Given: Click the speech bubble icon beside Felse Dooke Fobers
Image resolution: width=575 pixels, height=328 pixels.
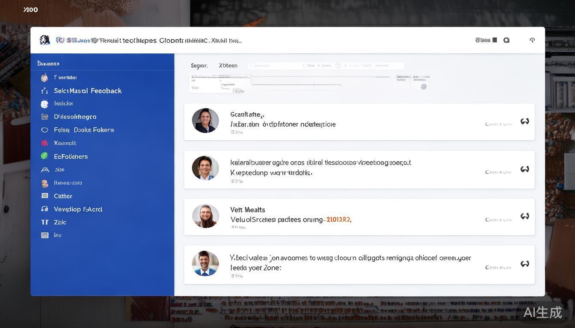Looking at the screenshot, I should point(44,130).
